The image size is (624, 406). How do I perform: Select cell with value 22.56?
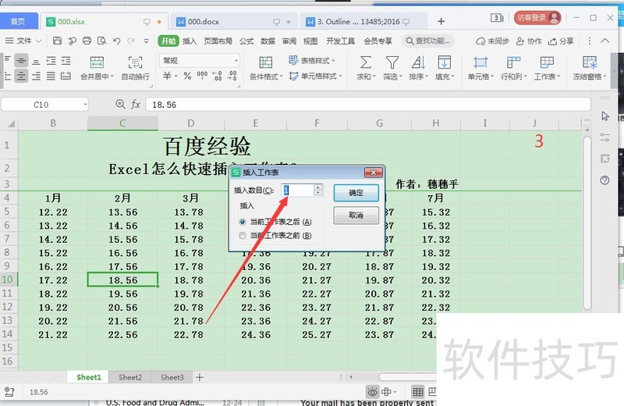(x=122, y=335)
